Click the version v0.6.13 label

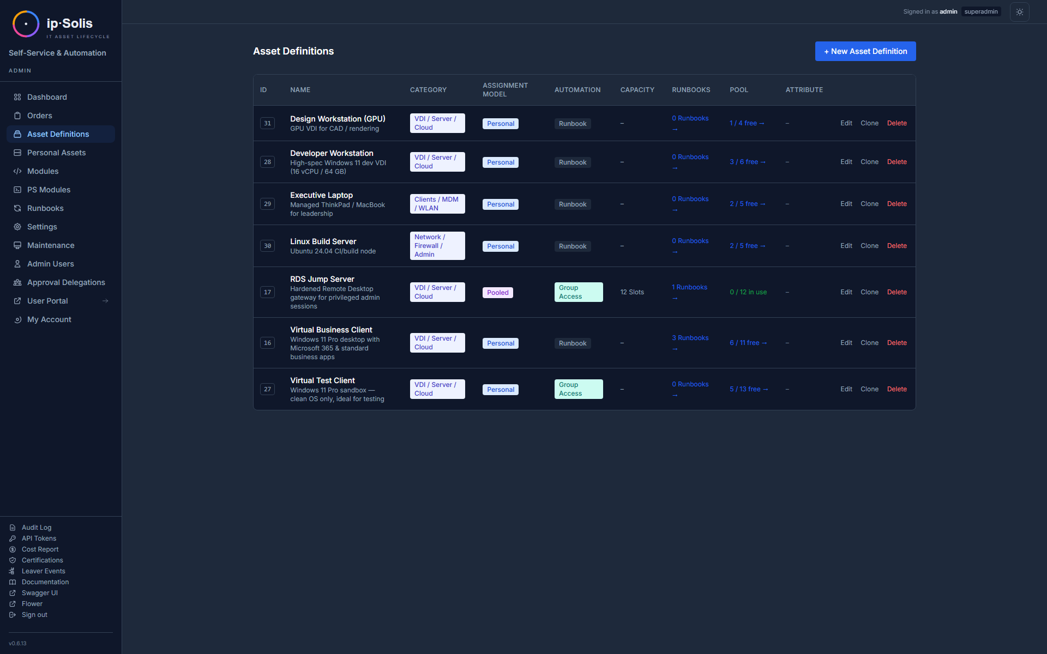pyautogui.click(x=17, y=644)
